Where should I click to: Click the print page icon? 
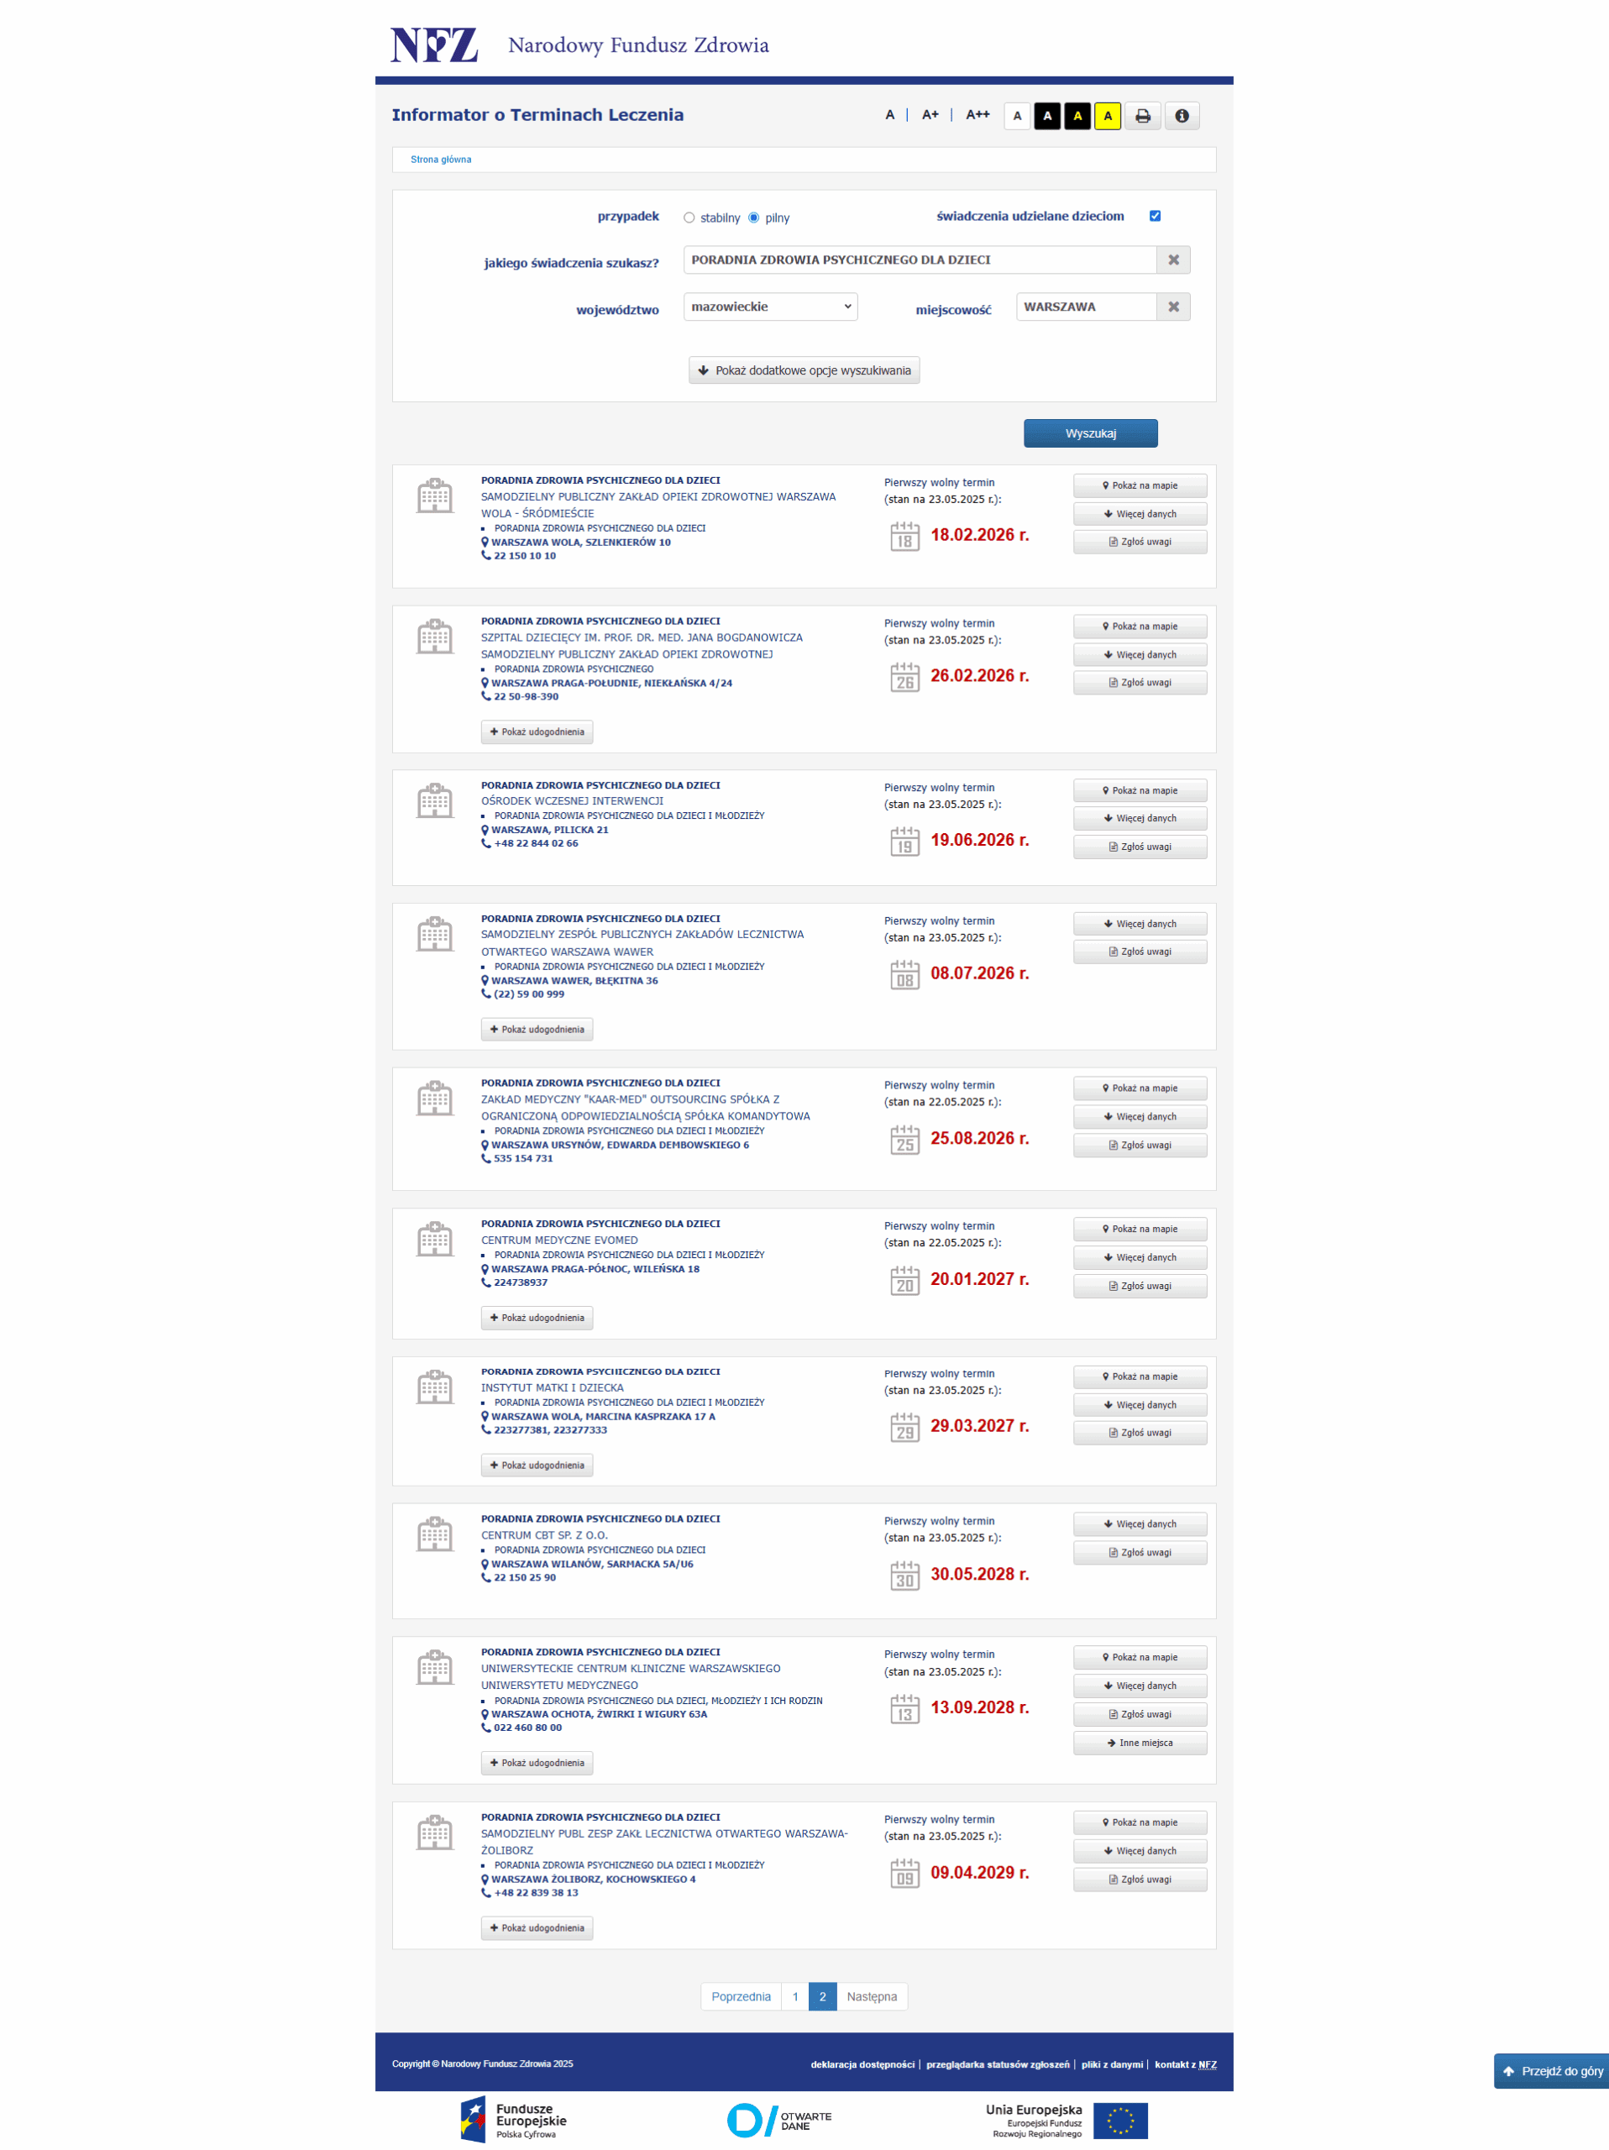click(x=1143, y=116)
